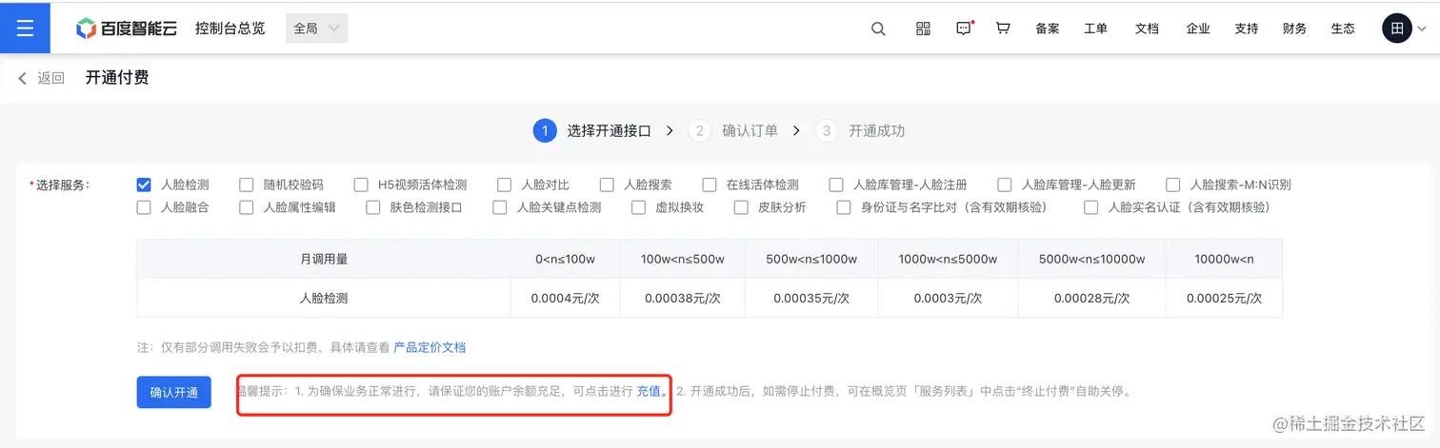Check the 在线活体检测 checkbox
The width and height of the screenshot is (1440, 448).
point(710,185)
